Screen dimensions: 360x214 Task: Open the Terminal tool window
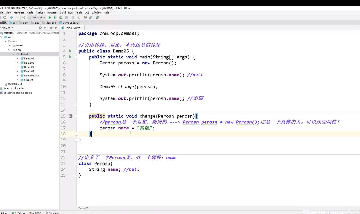pyautogui.click(x=52, y=213)
